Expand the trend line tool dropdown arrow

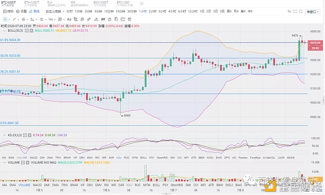coord(18,19)
